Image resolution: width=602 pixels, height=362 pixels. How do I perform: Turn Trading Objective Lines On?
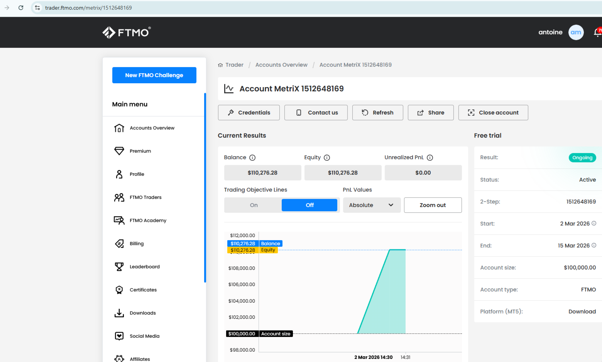254,205
